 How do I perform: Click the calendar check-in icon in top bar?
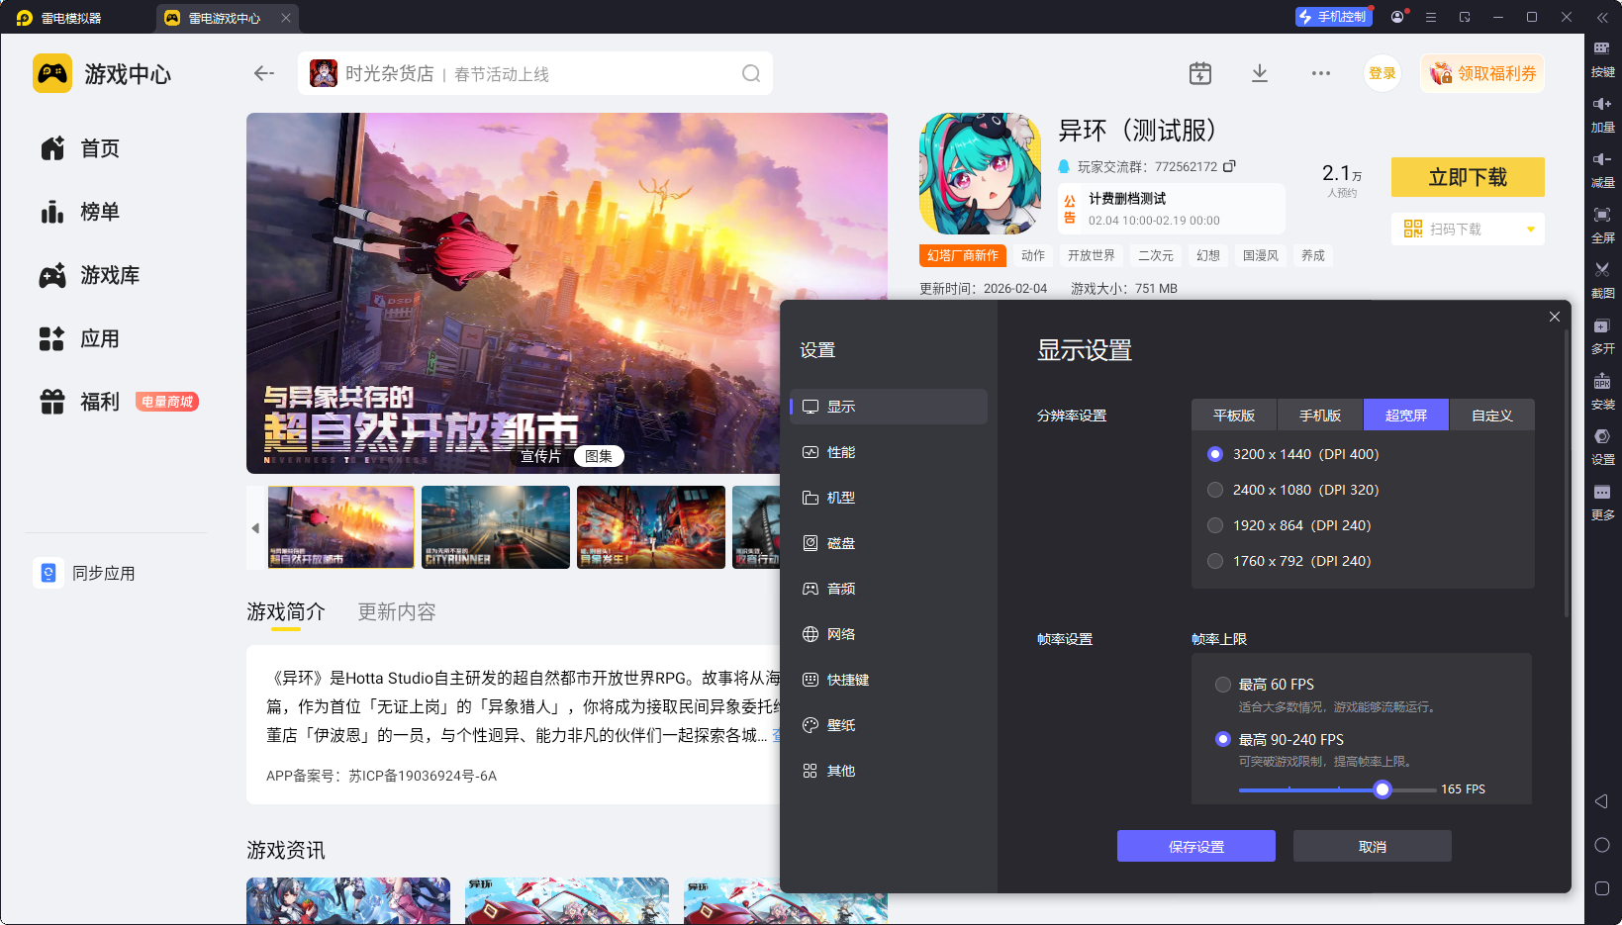(x=1199, y=73)
